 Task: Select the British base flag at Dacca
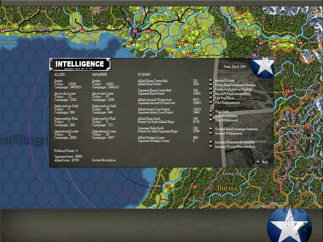pyautogui.click(x=181, y=43)
